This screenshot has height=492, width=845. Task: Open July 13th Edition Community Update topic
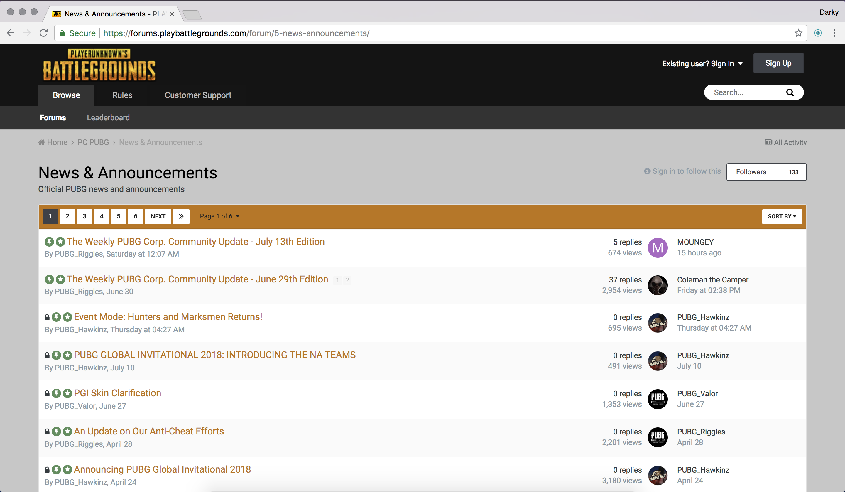tap(196, 242)
